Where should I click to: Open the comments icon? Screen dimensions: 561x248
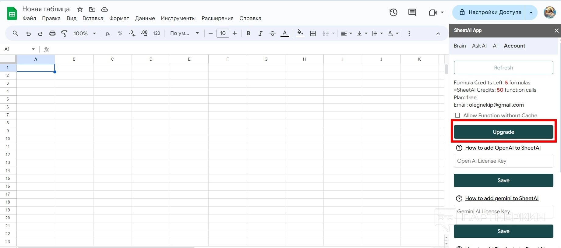click(412, 12)
